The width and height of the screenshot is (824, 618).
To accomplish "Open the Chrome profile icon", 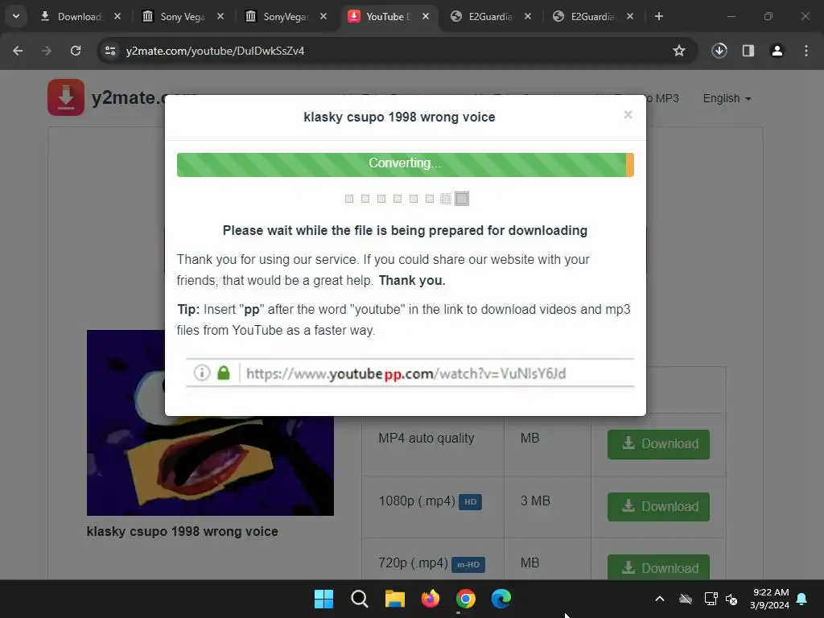I will [x=777, y=51].
